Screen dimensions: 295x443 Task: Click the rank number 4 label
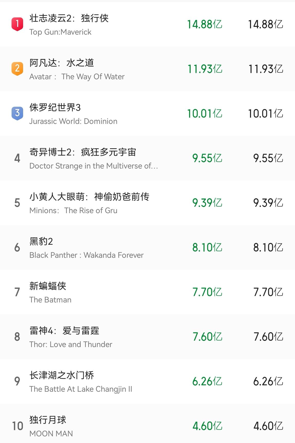pyautogui.click(x=17, y=158)
